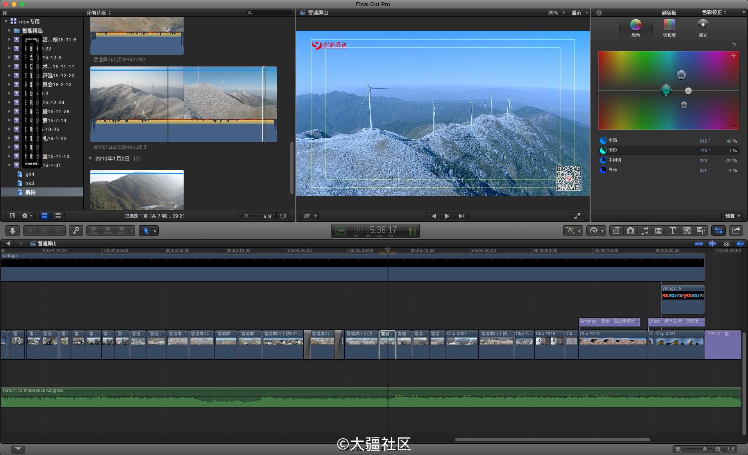This screenshot has height=455, width=748.
Task: Open the music and sound effects browser
Action: coord(644,230)
